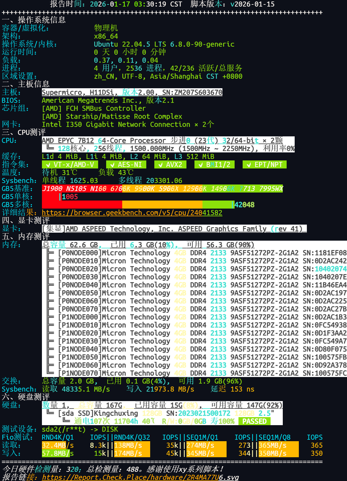347x481 pixels.
Task: Select the P1NODE060 Micron memory row
Action: [x=197, y=365]
